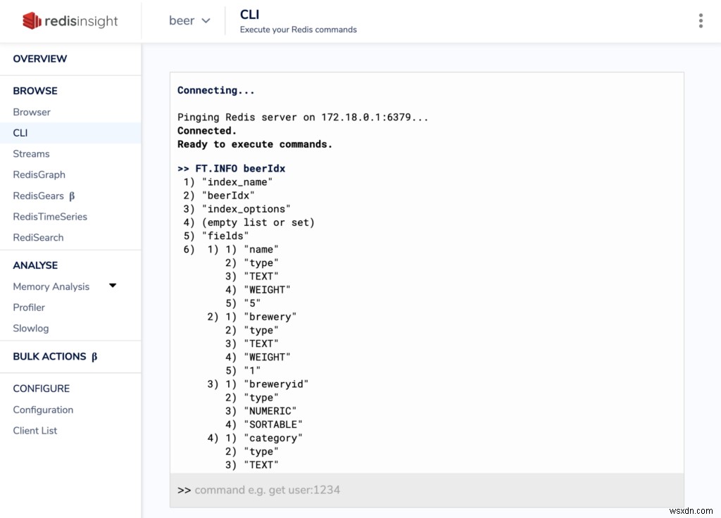
Task: Open the Streams view
Action: pyautogui.click(x=31, y=153)
